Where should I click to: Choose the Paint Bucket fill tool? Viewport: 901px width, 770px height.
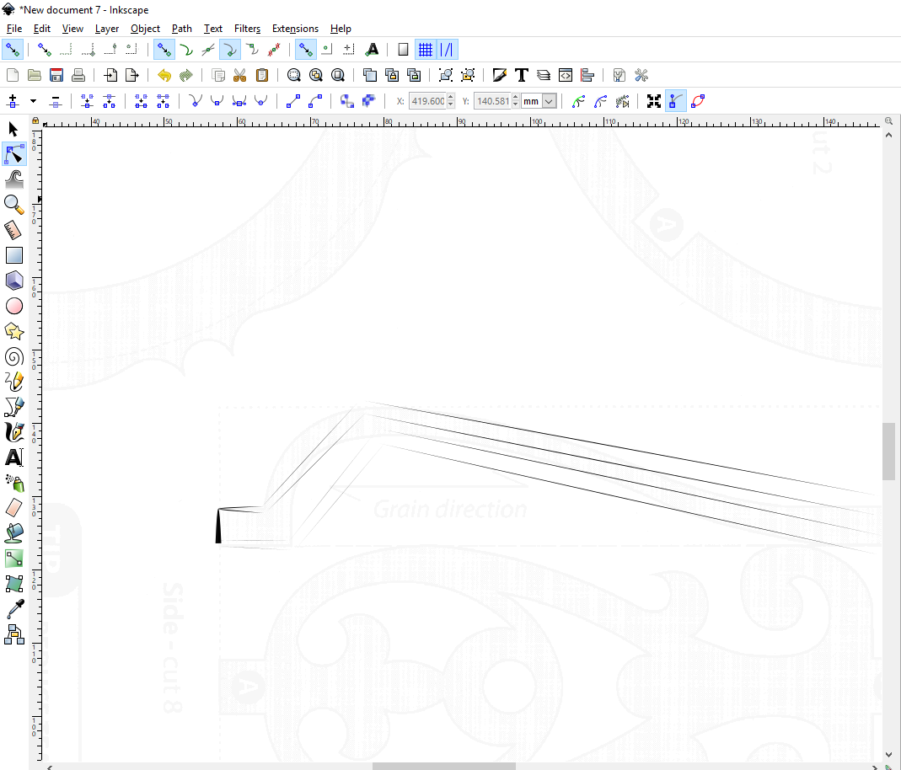tap(13, 532)
